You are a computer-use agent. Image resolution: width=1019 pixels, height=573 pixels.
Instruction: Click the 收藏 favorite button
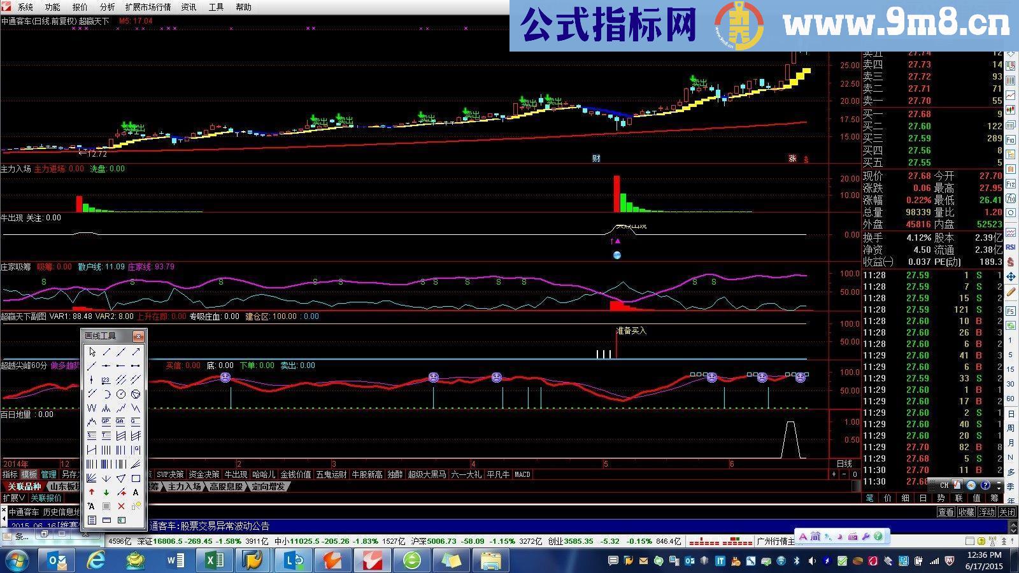click(967, 512)
